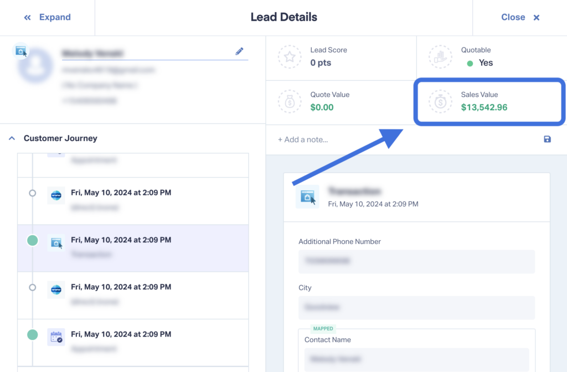Click the X icon beside Close

(x=536, y=17)
